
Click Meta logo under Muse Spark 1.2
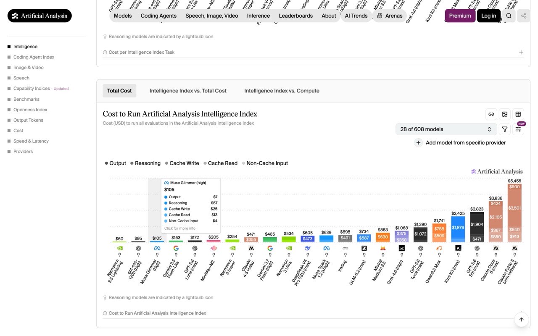[x=327, y=248]
